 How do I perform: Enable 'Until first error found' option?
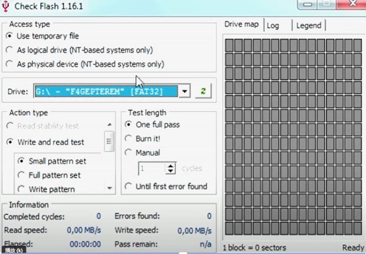pyautogui.click(x=129, y=186)
